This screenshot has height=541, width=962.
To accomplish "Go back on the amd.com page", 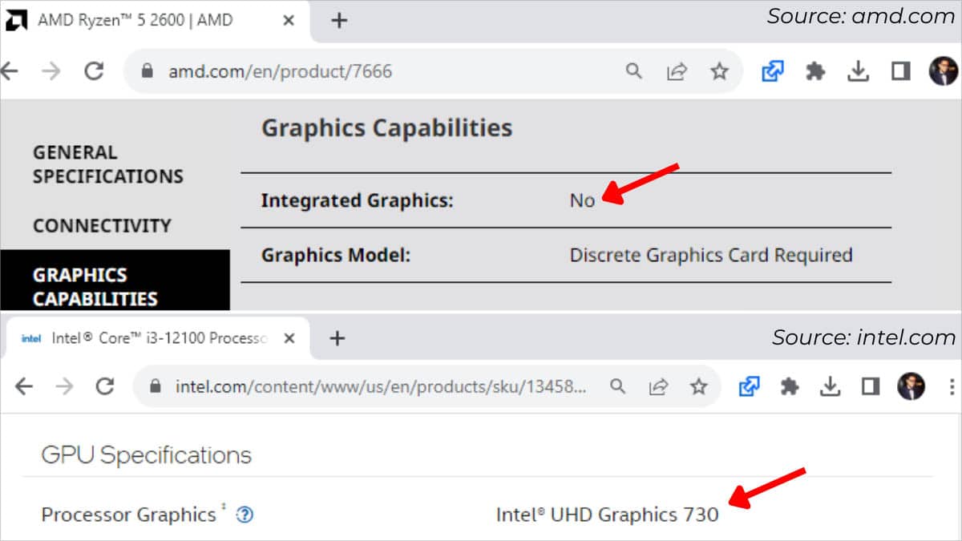I will [8, 71].
